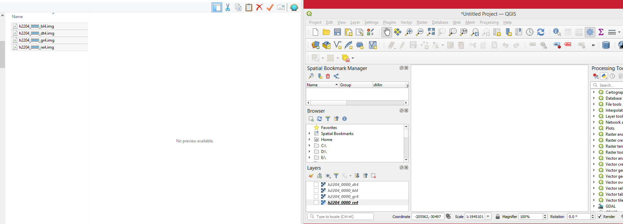Add new spatial bookmark icon
The width and height of the screenshot is (623, 224).
coord(320,76)
